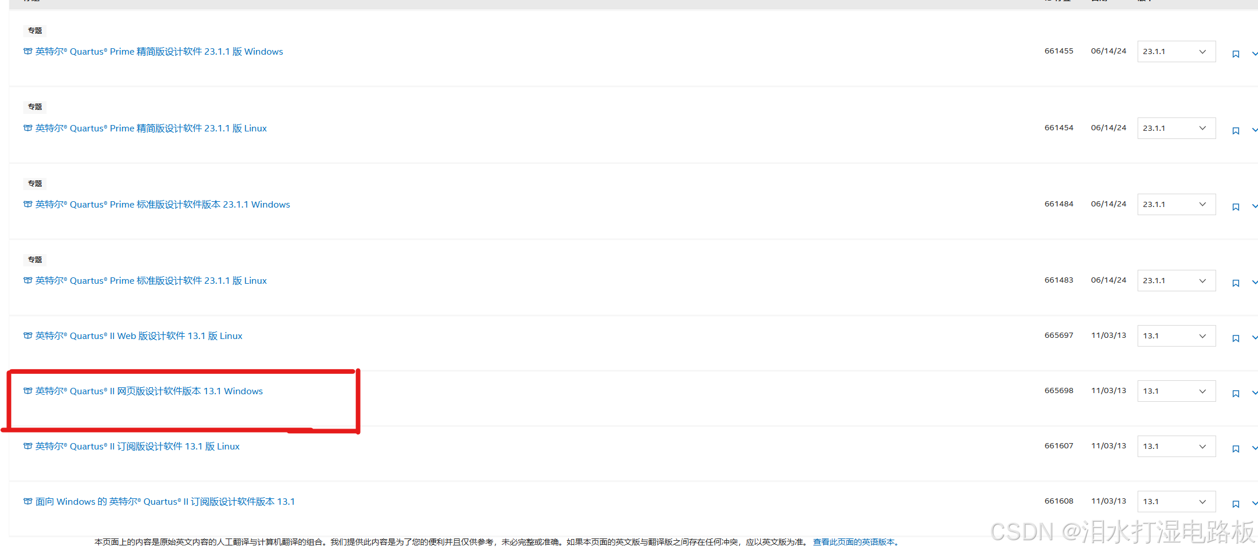Open Quartus II 订阅版 13.1 Linux link
The image size is (1258, 553).
[137, 447]
